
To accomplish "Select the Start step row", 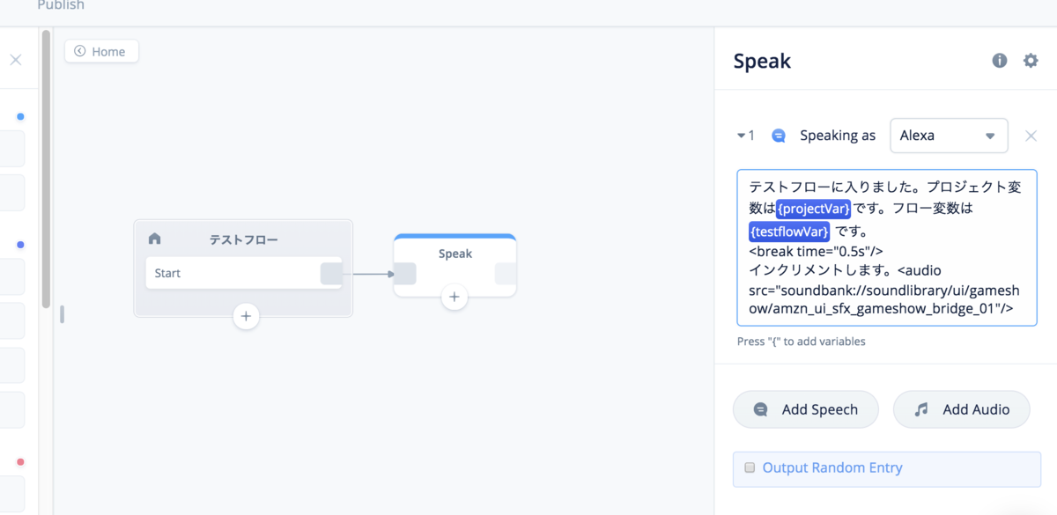I will pyautogui.click(x=243, y=273).
